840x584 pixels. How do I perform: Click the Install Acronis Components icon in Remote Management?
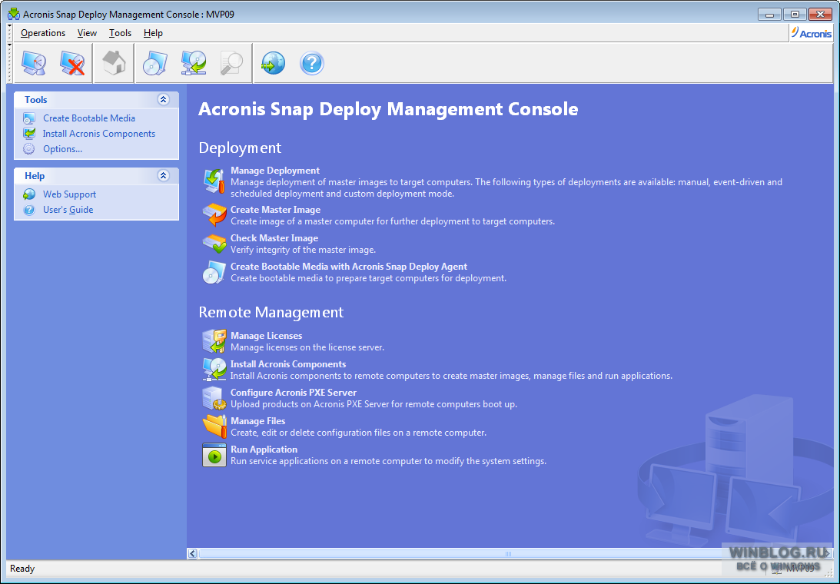coord(214,369)
